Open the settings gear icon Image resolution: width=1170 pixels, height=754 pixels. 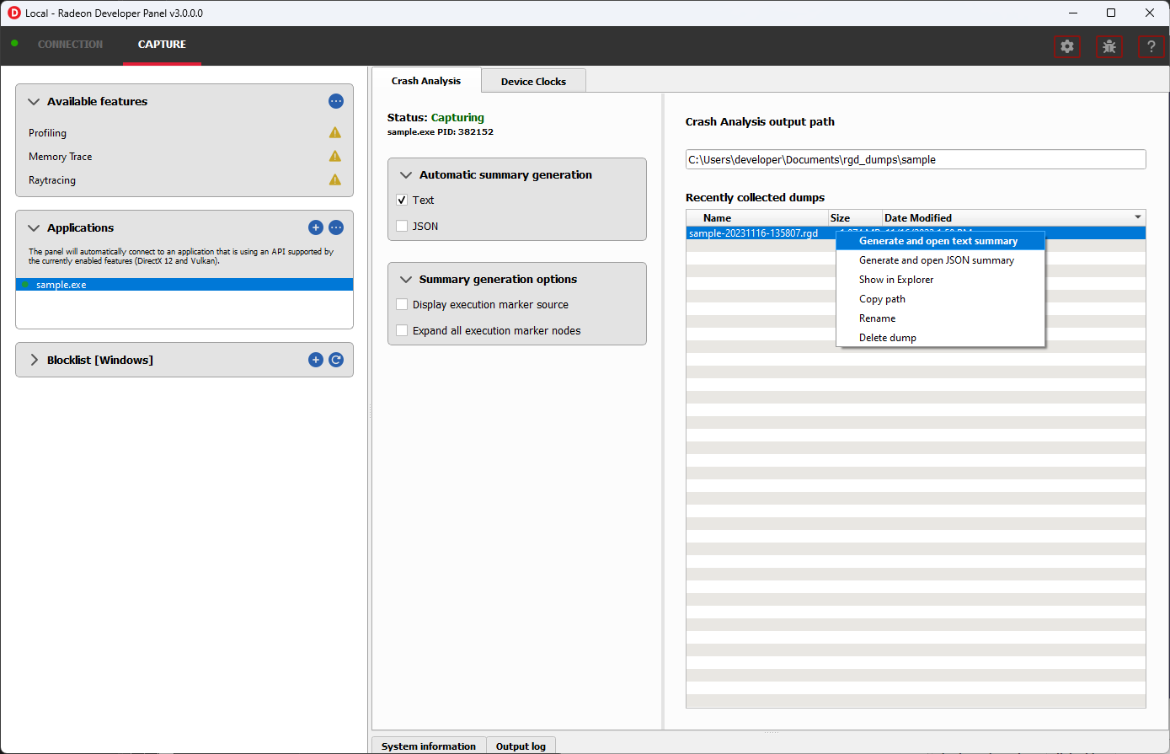point(1067,47)
